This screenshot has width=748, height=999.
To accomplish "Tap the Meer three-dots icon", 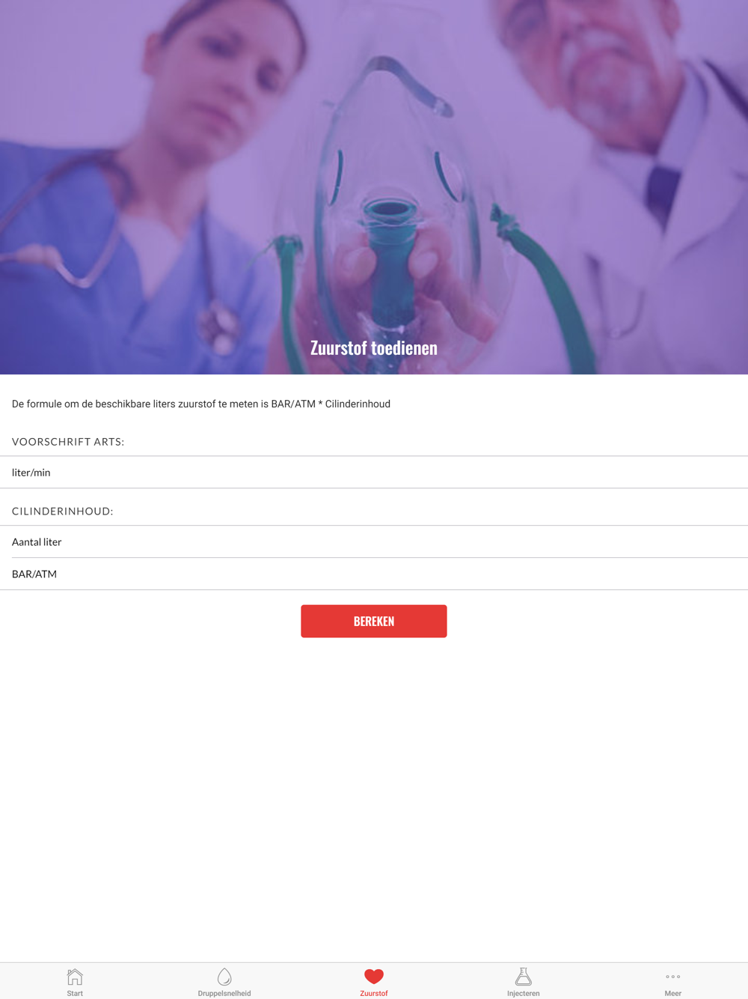I will pyautogui.click(x=673, y=977).
